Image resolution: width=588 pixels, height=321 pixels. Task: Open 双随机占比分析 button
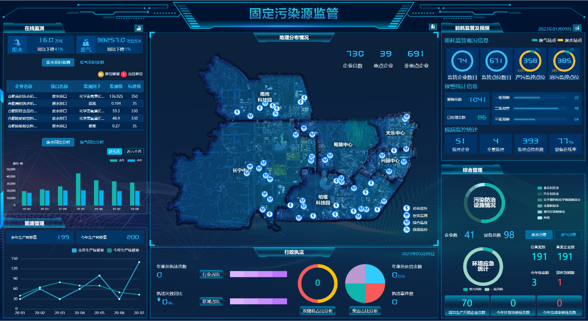pyautogui.click(x=318, y=311)
